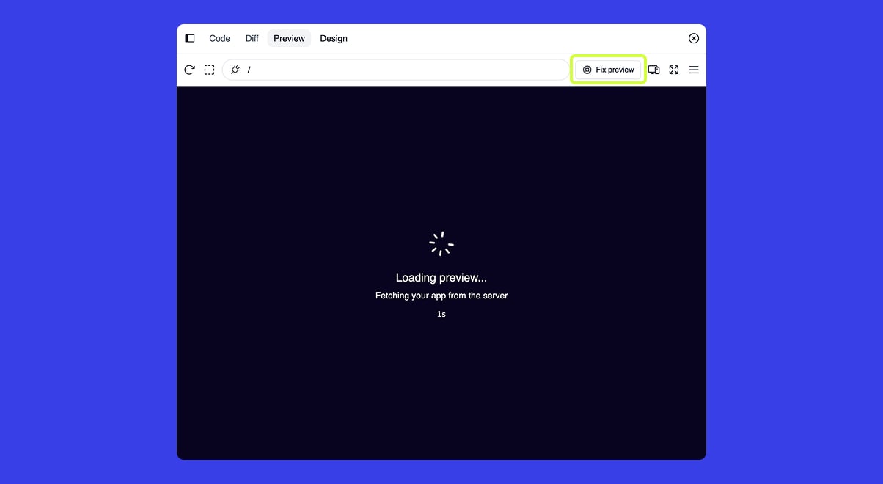Viewport: 883px width, 484px height.
Task: Focus the URL path input field
Action: 396,70
